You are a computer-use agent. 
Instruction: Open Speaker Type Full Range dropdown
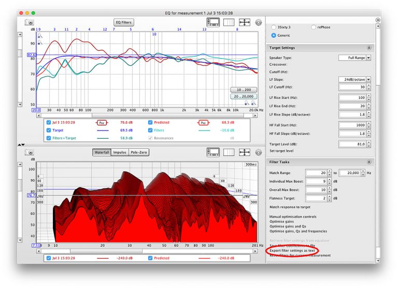pos(354,57)
